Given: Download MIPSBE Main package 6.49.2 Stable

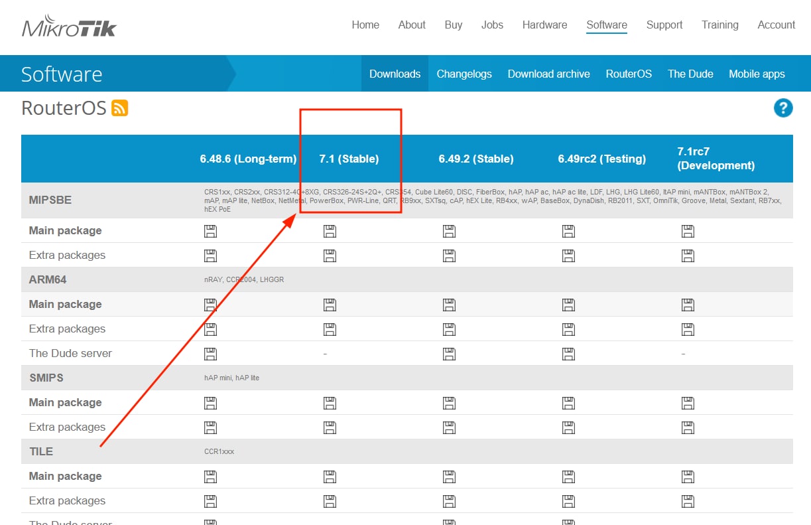Looking at the screenshot, I should pos(449,231).
